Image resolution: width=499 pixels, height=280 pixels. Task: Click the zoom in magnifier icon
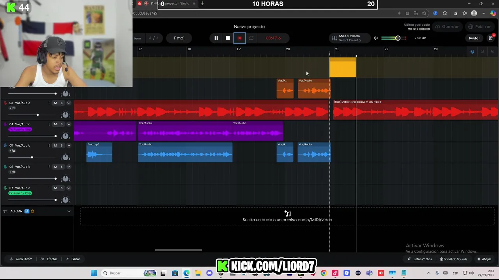click(x=493, y=52)
